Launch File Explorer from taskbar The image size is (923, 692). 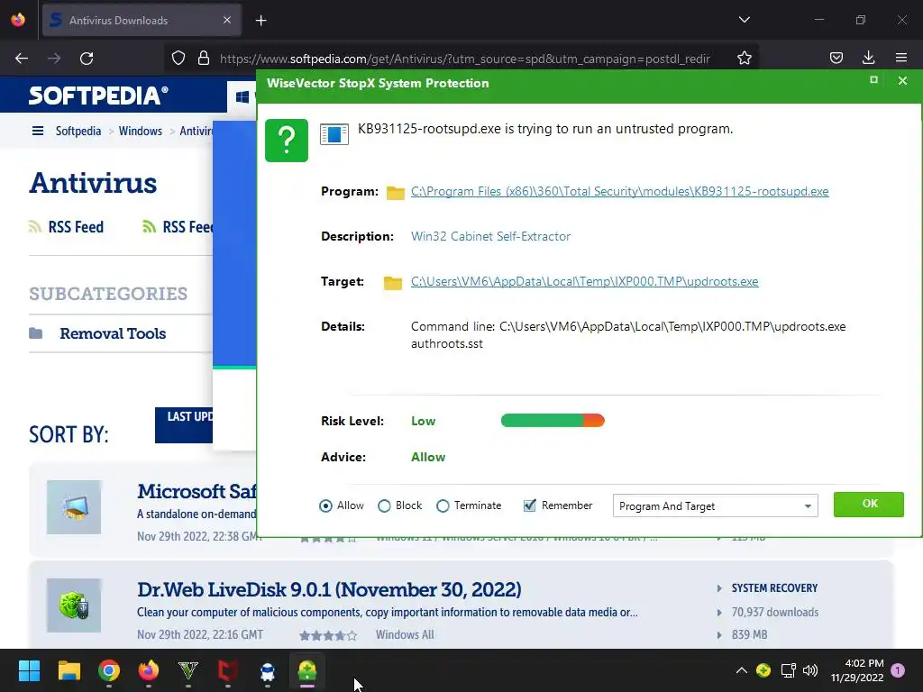(69, 670)
